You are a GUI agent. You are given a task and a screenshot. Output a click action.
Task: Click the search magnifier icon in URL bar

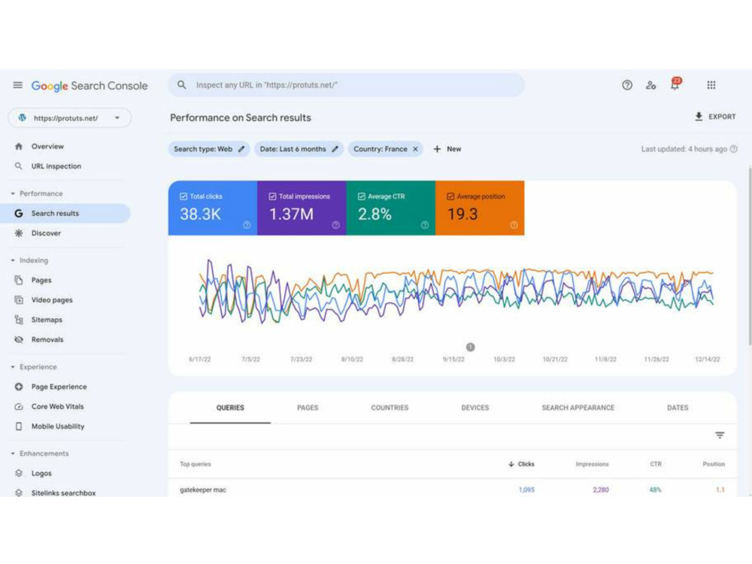[182, 85]
